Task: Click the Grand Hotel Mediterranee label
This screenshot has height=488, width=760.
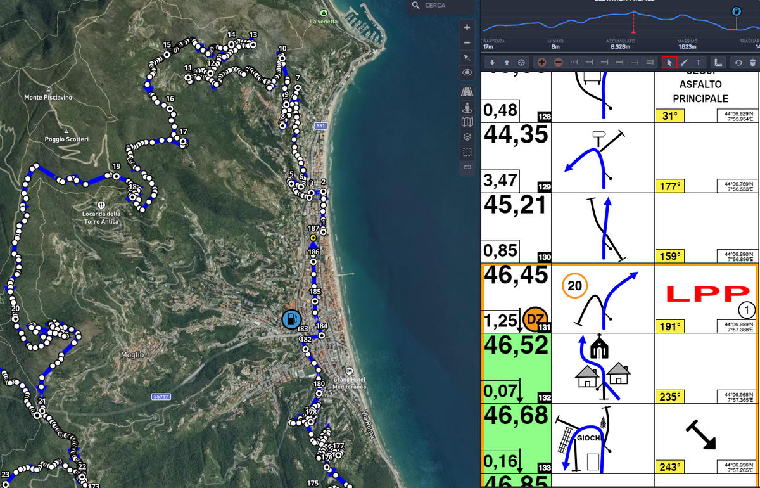Action: click(x=350, y=382)
